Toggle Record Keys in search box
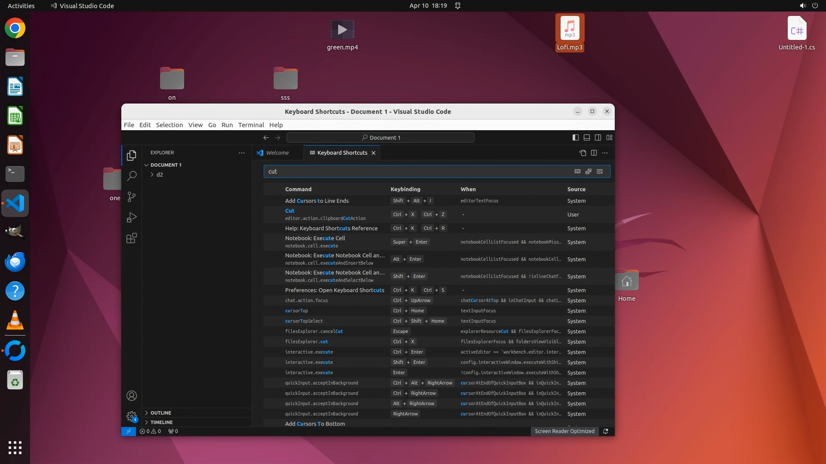This screenshot has height=464, width=826. [x=577, y=171]
